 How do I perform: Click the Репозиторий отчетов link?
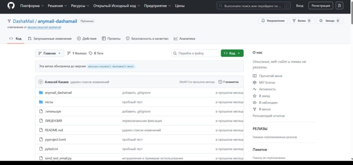pyautogui.click(x=269, y=116)
